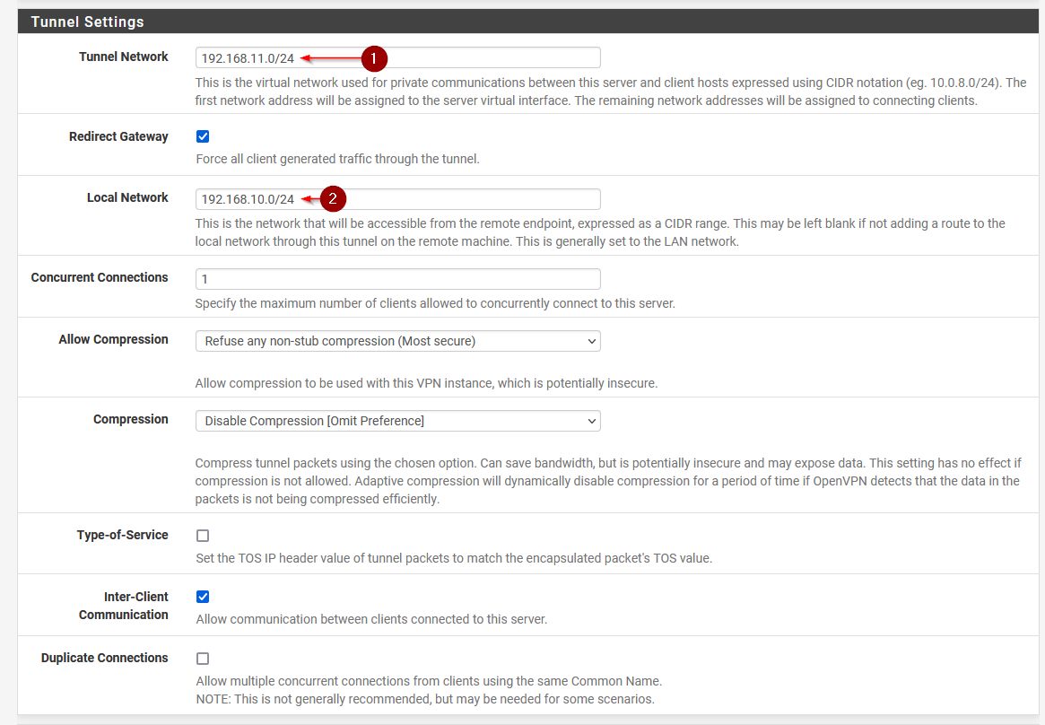
Task: Click the Compression field label
Action: (131, 419)
